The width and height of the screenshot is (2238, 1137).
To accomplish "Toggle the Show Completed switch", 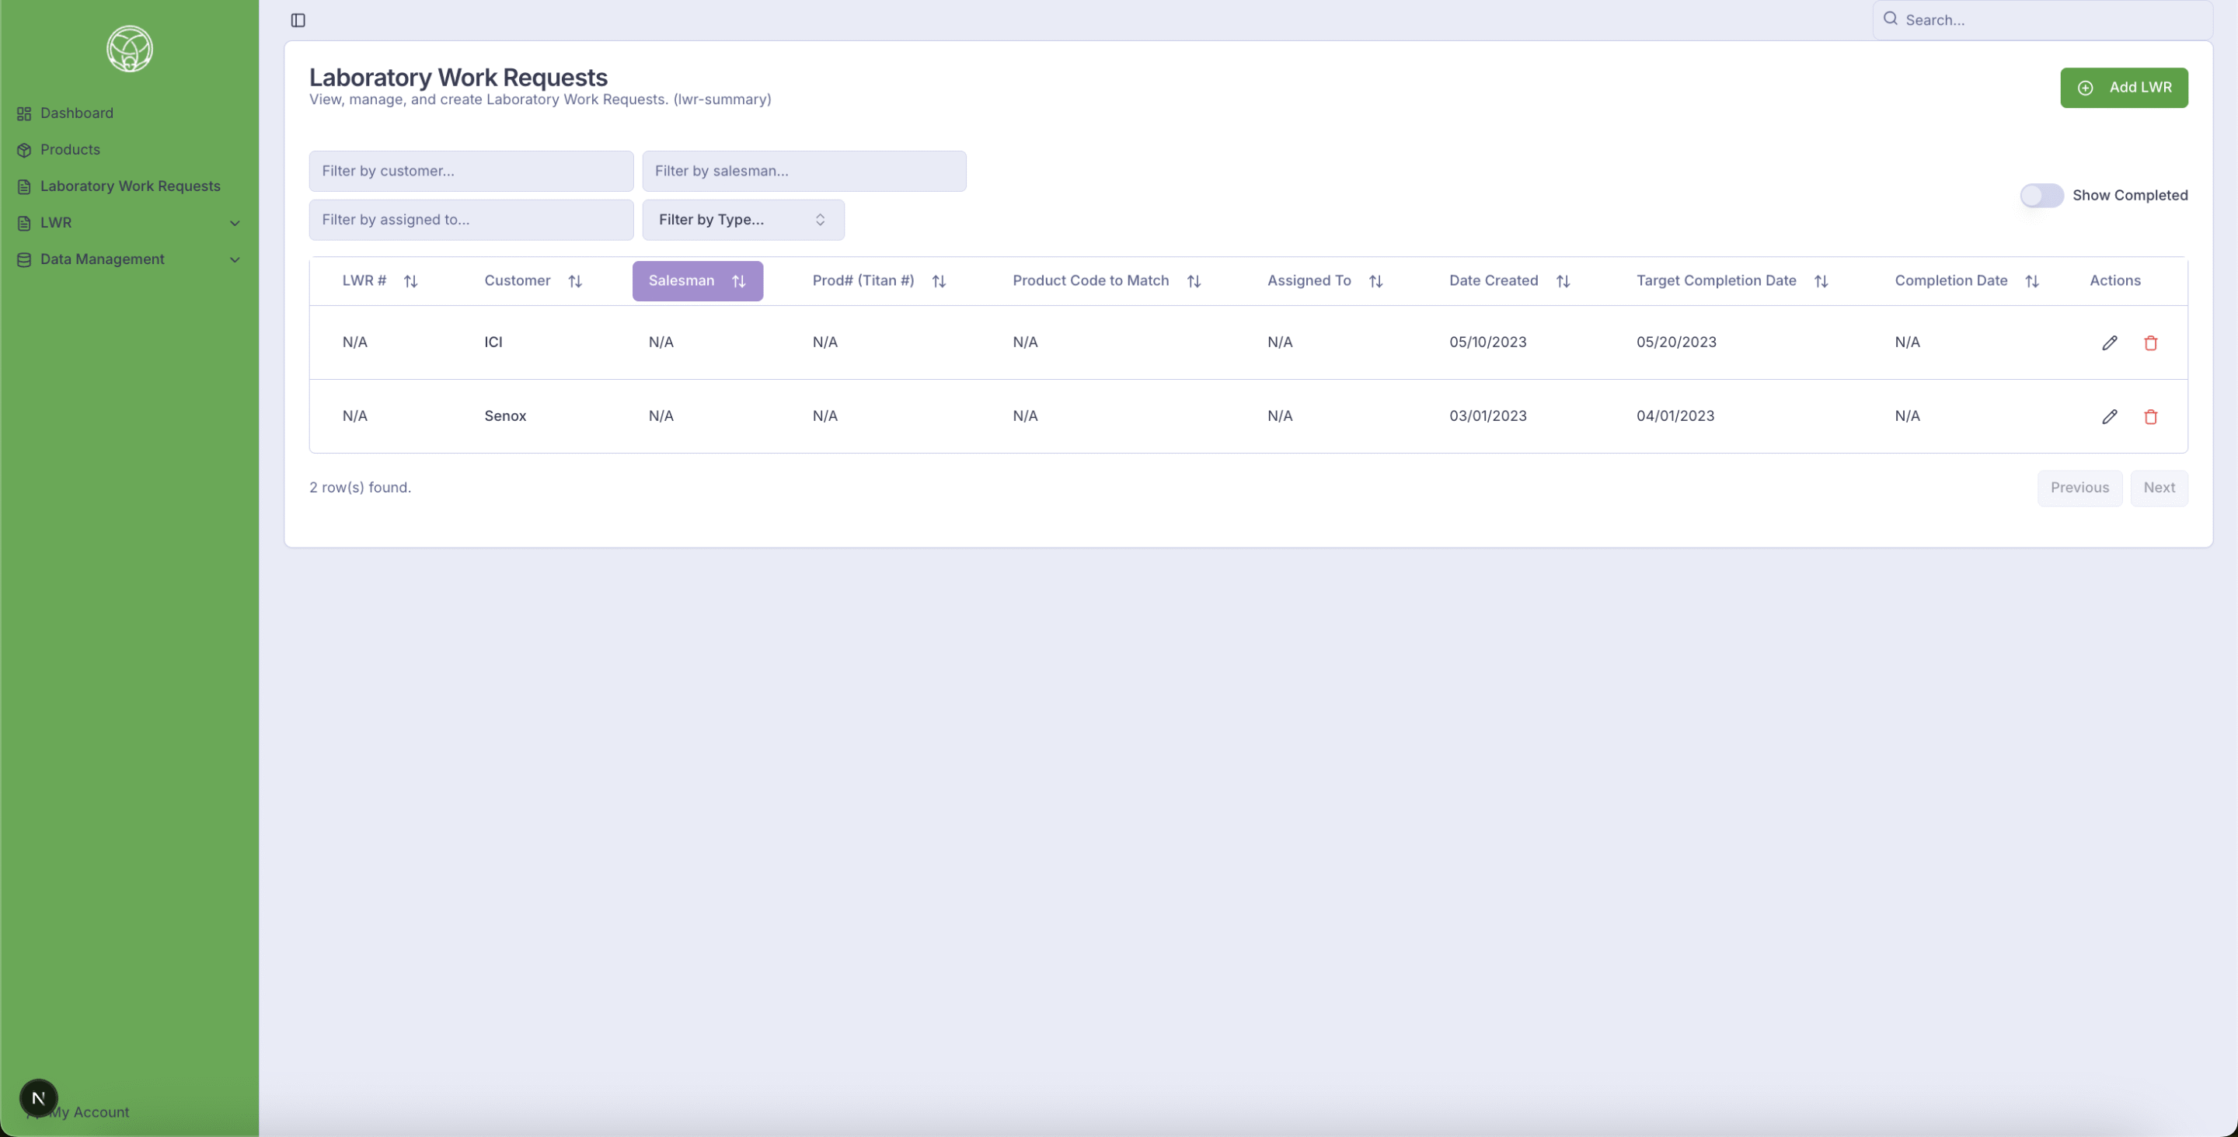I will (x=2041, y=196).
